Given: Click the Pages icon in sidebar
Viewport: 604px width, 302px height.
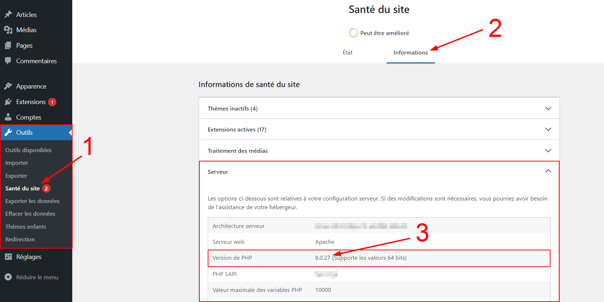Looking at the screenshot, I should coord(8,46).
